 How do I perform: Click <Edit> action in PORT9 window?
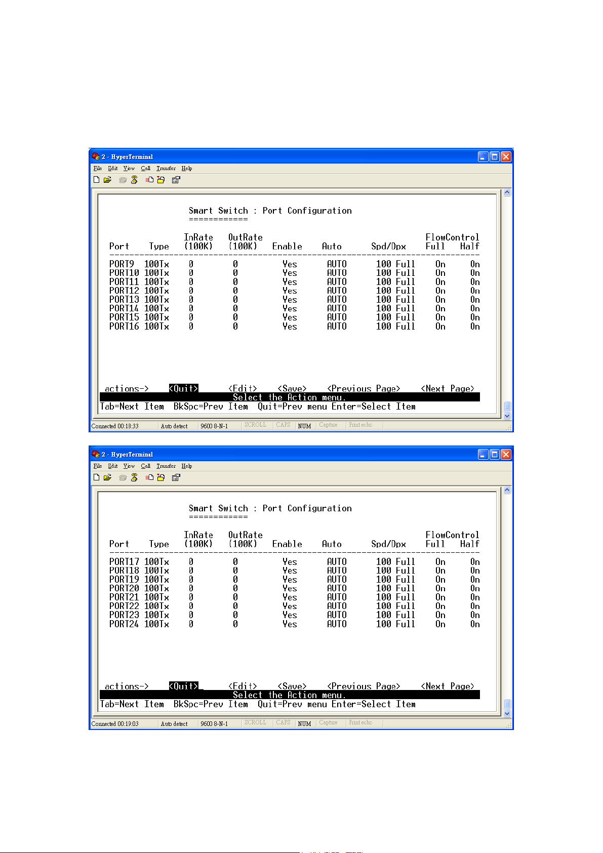(x=243, y=388)
